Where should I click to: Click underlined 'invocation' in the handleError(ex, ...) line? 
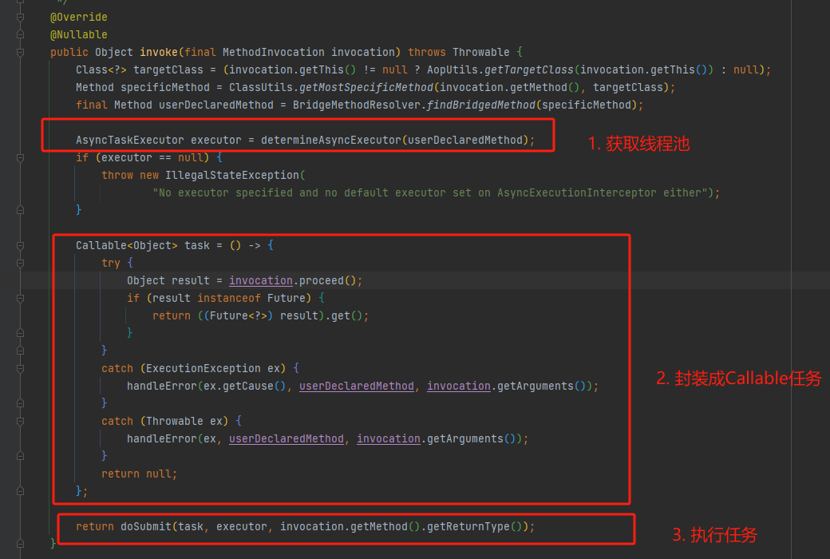(389, 439)
